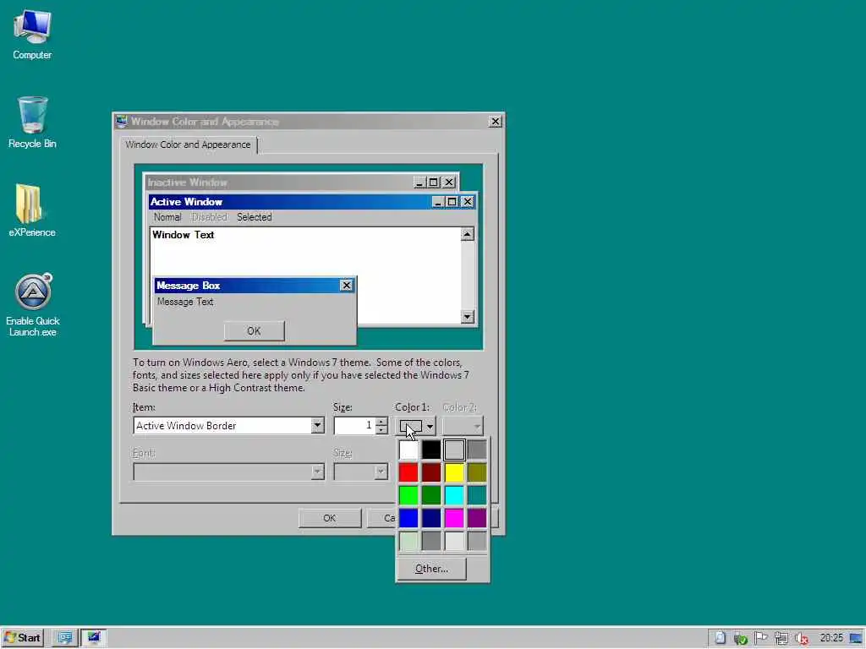This screenshot has height=649, width=866.
Task: Toggle the Color 1 dropdown button
Action: [415, 426]
